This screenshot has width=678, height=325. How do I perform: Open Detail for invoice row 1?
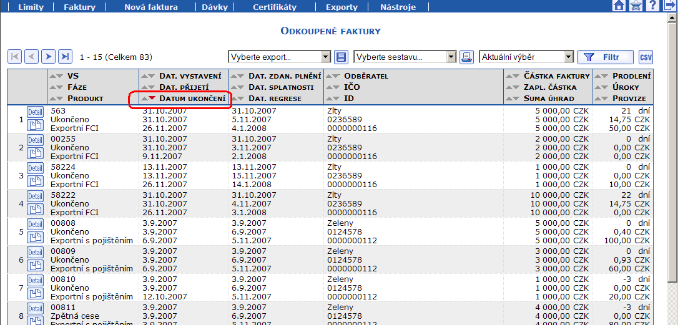click(35, 112)
